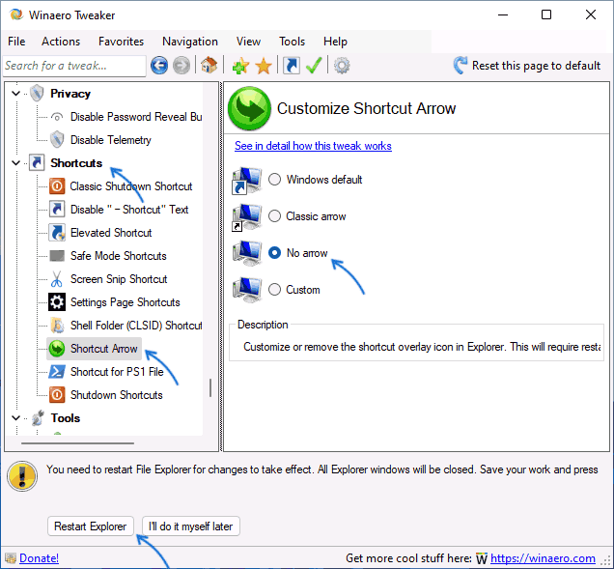
Task: Click the green Shortcut Arrow tree icon
Action: coord(57,349)
